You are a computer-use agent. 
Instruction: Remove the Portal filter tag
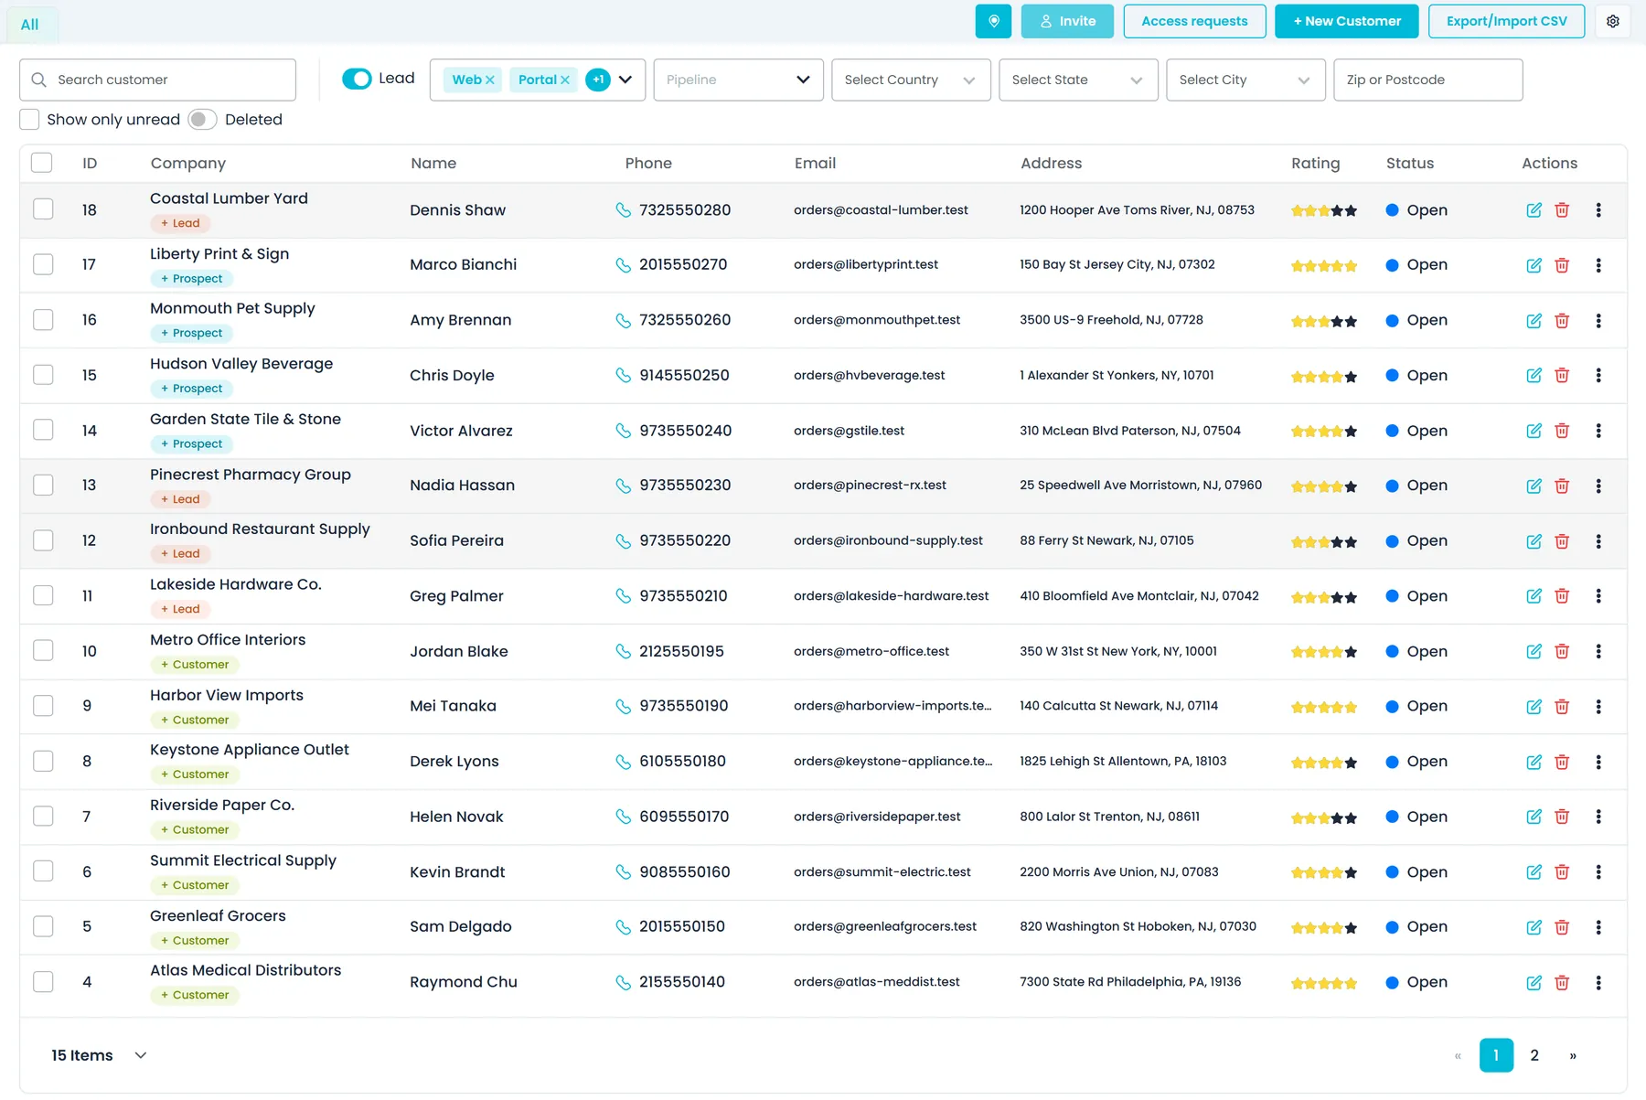tap(565, 80)
